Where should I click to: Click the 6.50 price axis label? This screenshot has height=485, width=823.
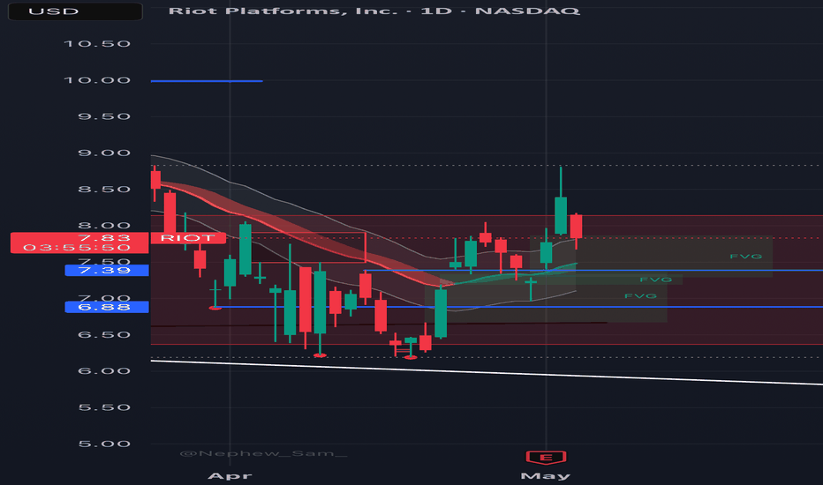[104, 335]
